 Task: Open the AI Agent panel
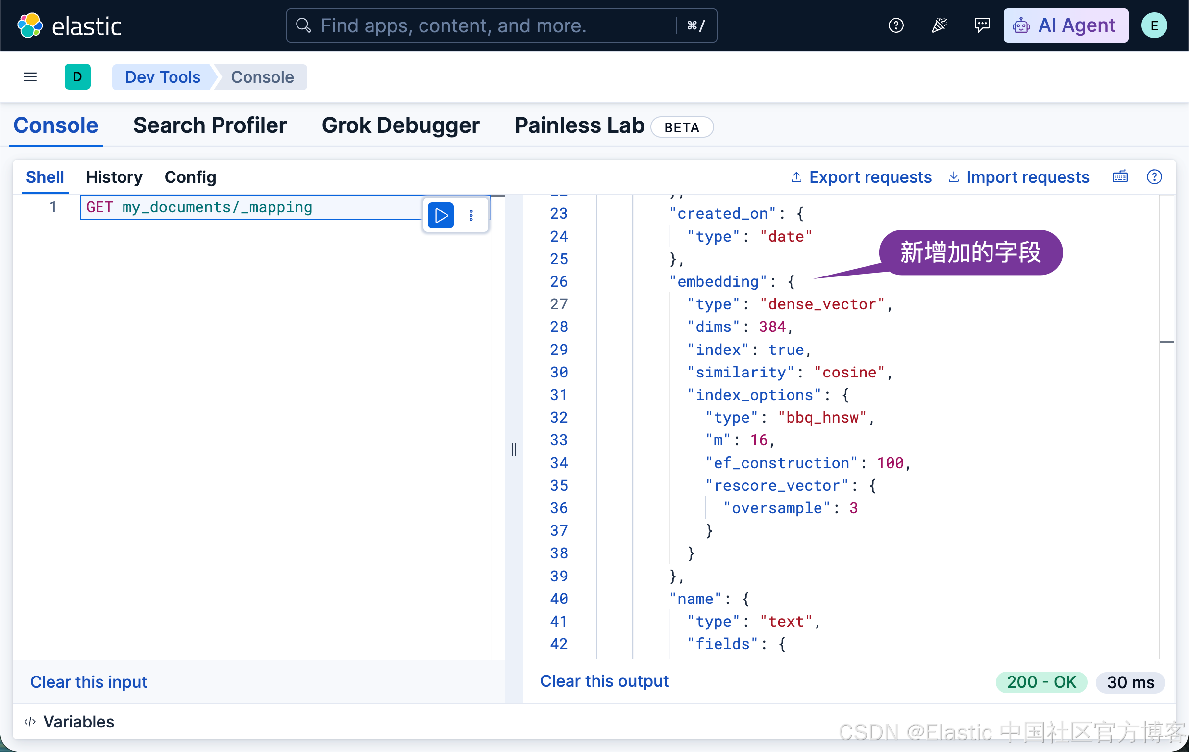[x=1065, y=25]
